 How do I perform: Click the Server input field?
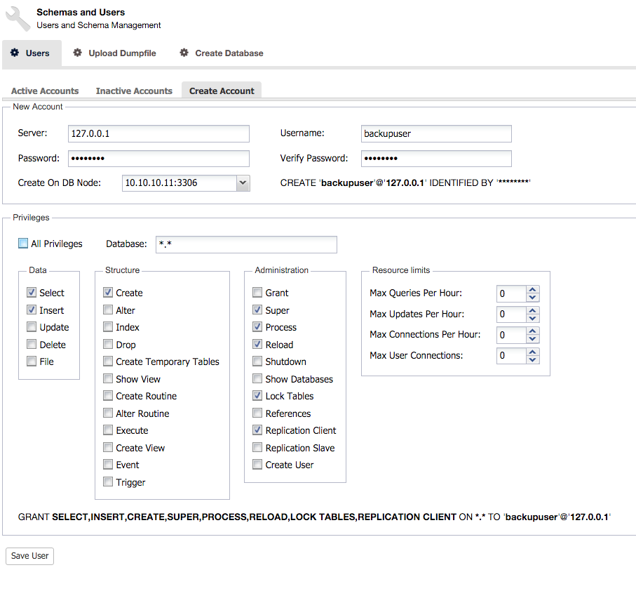point(158,133)
